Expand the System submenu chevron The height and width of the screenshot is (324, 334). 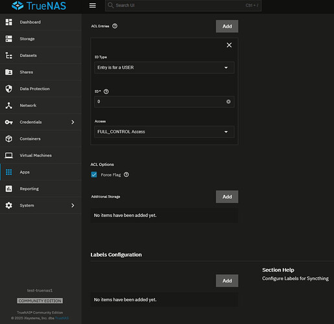point(73,205)
